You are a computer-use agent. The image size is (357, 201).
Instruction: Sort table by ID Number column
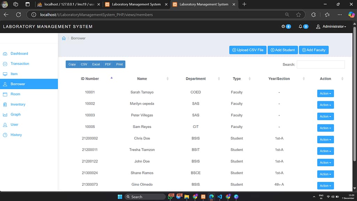(90, 79)
